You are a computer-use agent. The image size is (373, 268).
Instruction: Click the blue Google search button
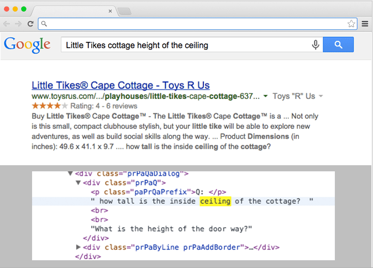click(338, 44)
